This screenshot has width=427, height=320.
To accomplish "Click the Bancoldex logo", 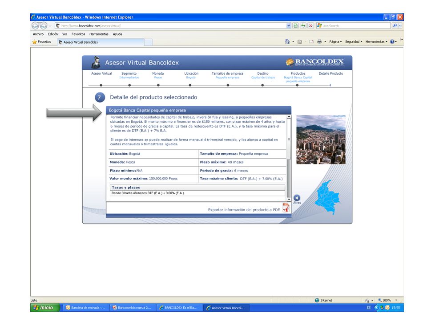I will [x=314, y=62].
